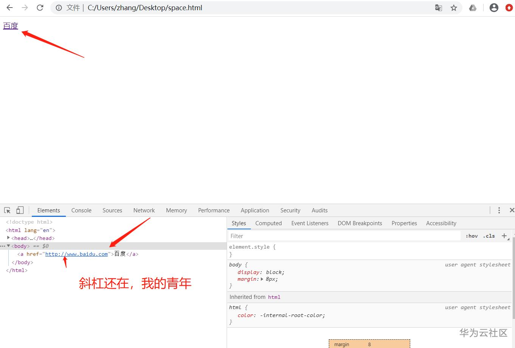Click the address bar URL text
Image resolution: width=515 pixels, height=348 pixels.
click(145, 8)
